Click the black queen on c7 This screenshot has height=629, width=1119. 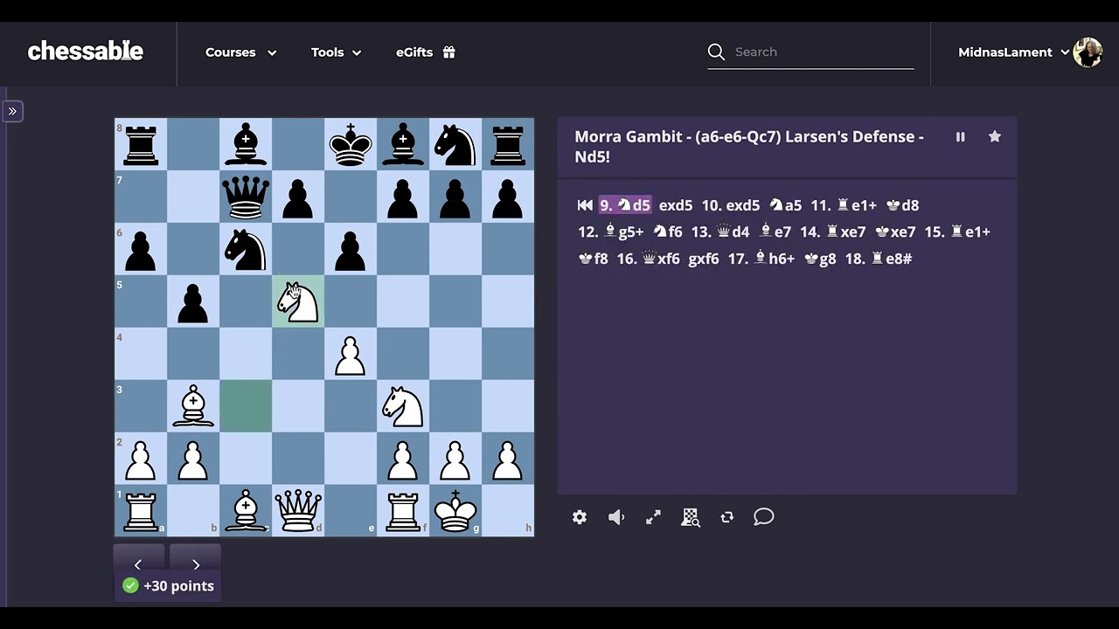(x=246, y=197)
